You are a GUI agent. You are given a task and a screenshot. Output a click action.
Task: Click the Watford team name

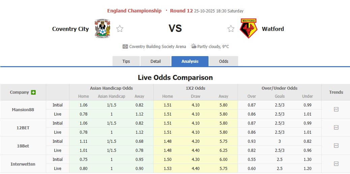point(273,29)
